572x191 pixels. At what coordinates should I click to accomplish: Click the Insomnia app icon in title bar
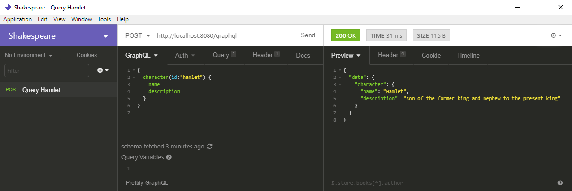point(8,7)
